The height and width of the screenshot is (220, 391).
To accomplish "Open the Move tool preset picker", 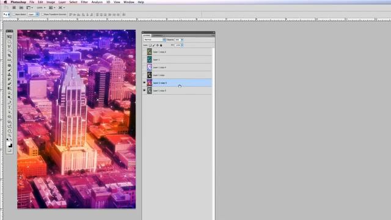I will tap(7, 15).
